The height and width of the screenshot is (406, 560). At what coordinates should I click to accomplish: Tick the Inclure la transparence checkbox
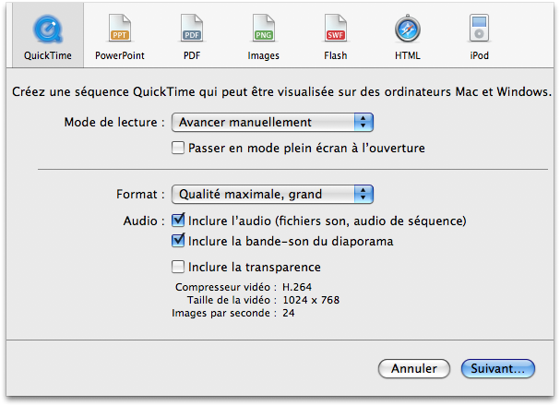(178, 267)
